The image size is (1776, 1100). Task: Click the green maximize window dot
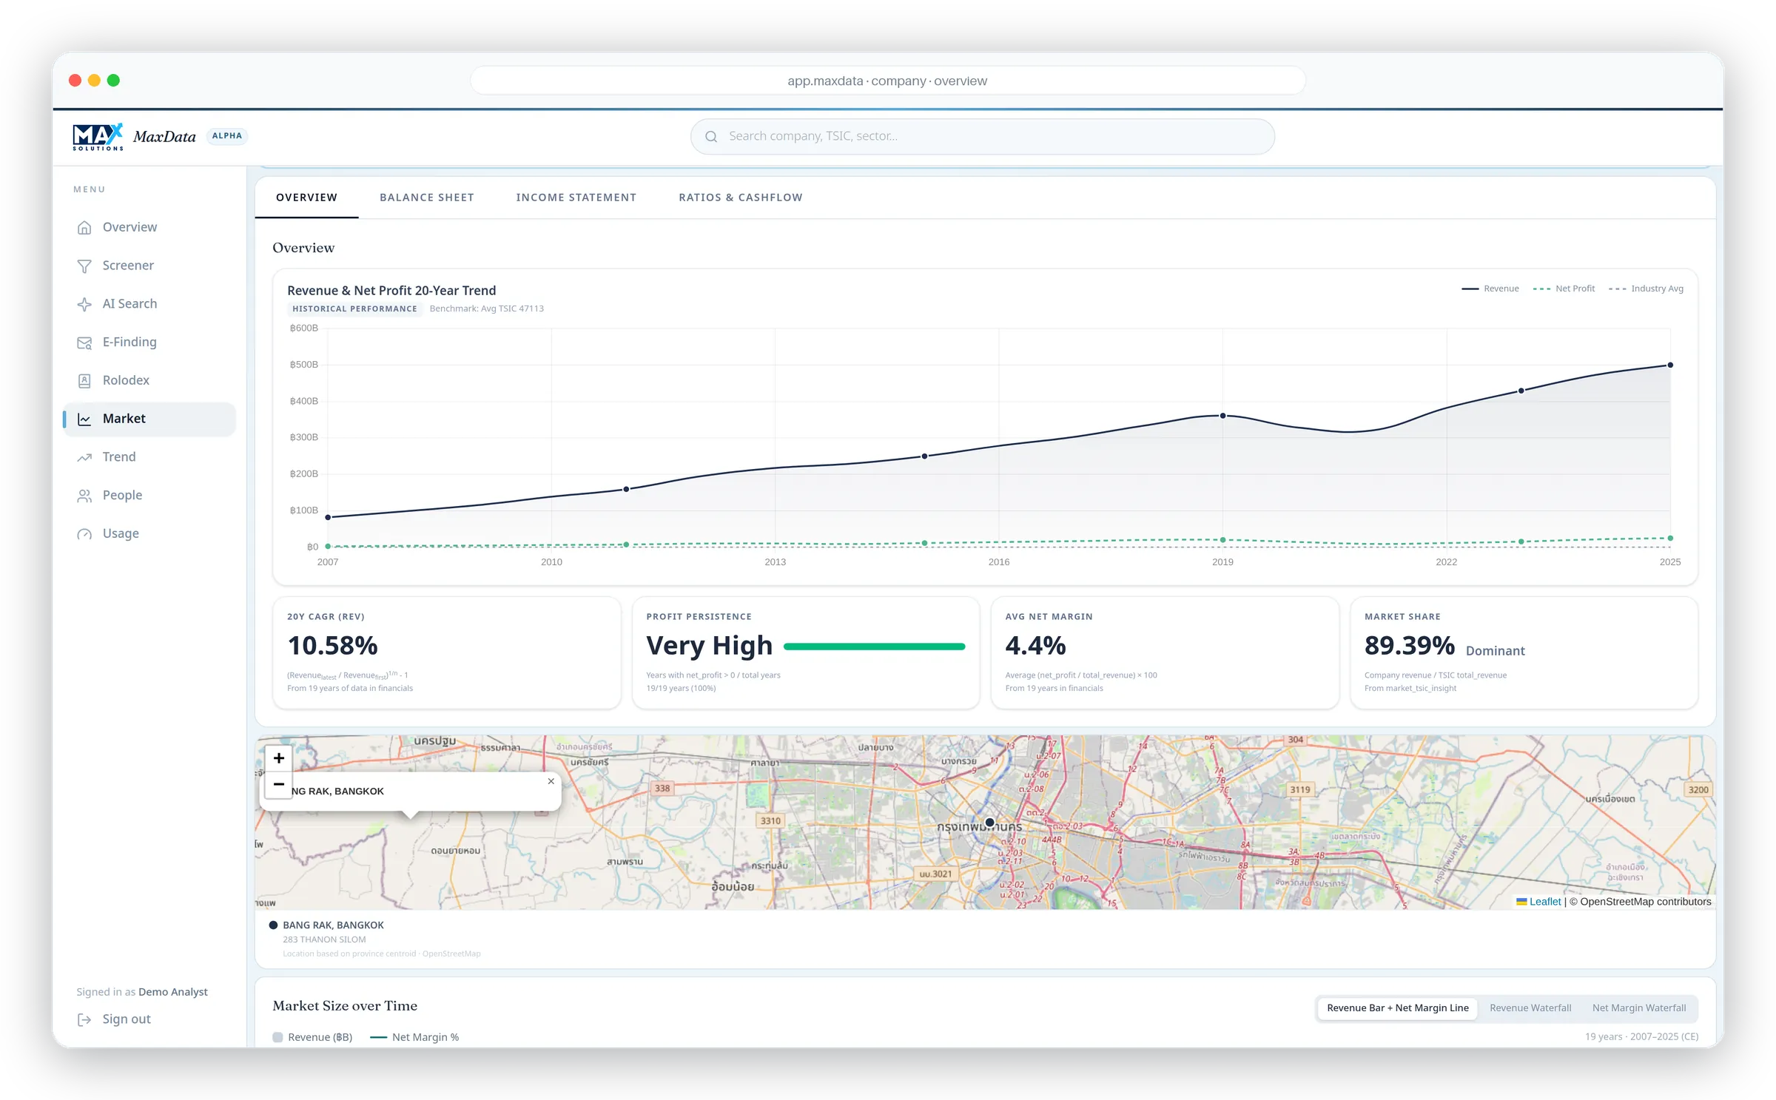point(113,81)
